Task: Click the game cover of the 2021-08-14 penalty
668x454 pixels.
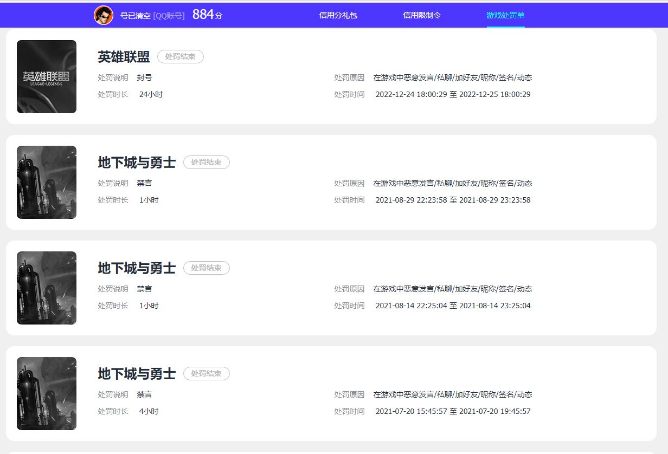Action: [47, 288]
